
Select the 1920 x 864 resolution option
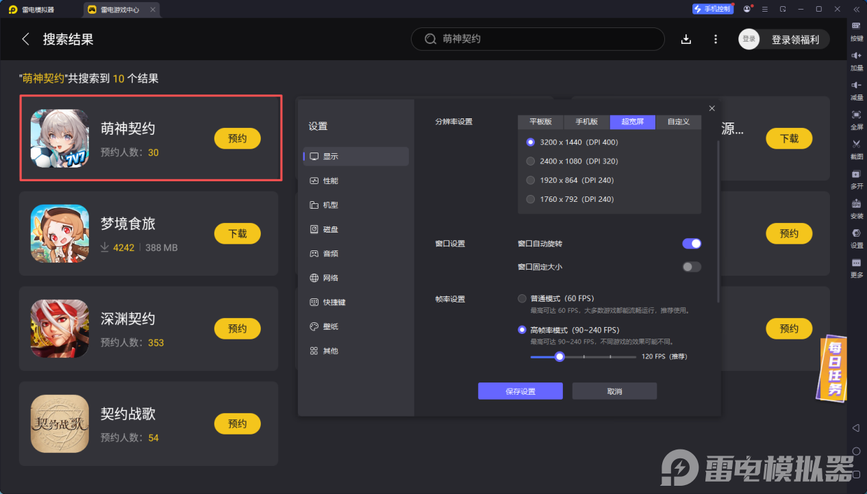coord(530,181)
